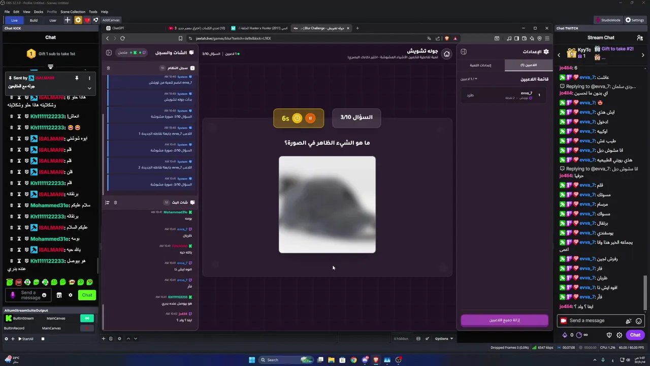Switch to the Build layout button

pos(34,20)
